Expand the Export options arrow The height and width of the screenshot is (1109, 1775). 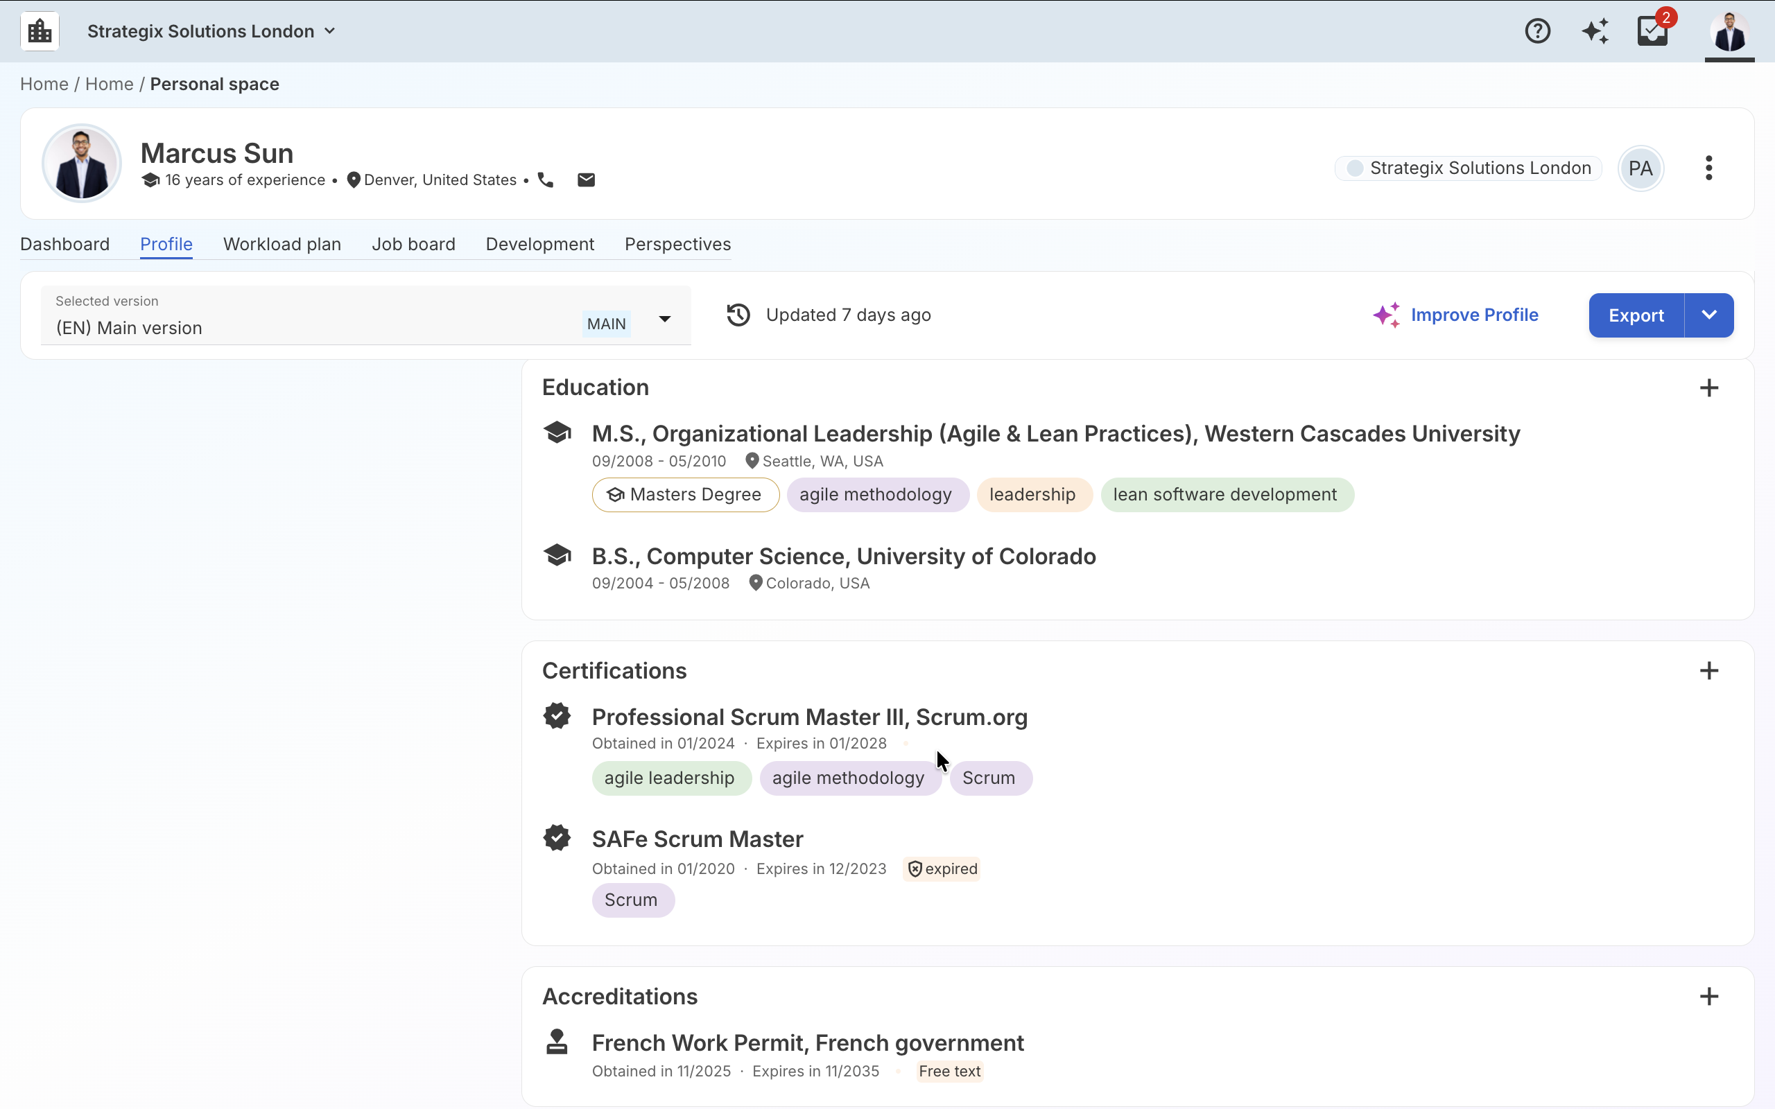[x=1709, y=315]
